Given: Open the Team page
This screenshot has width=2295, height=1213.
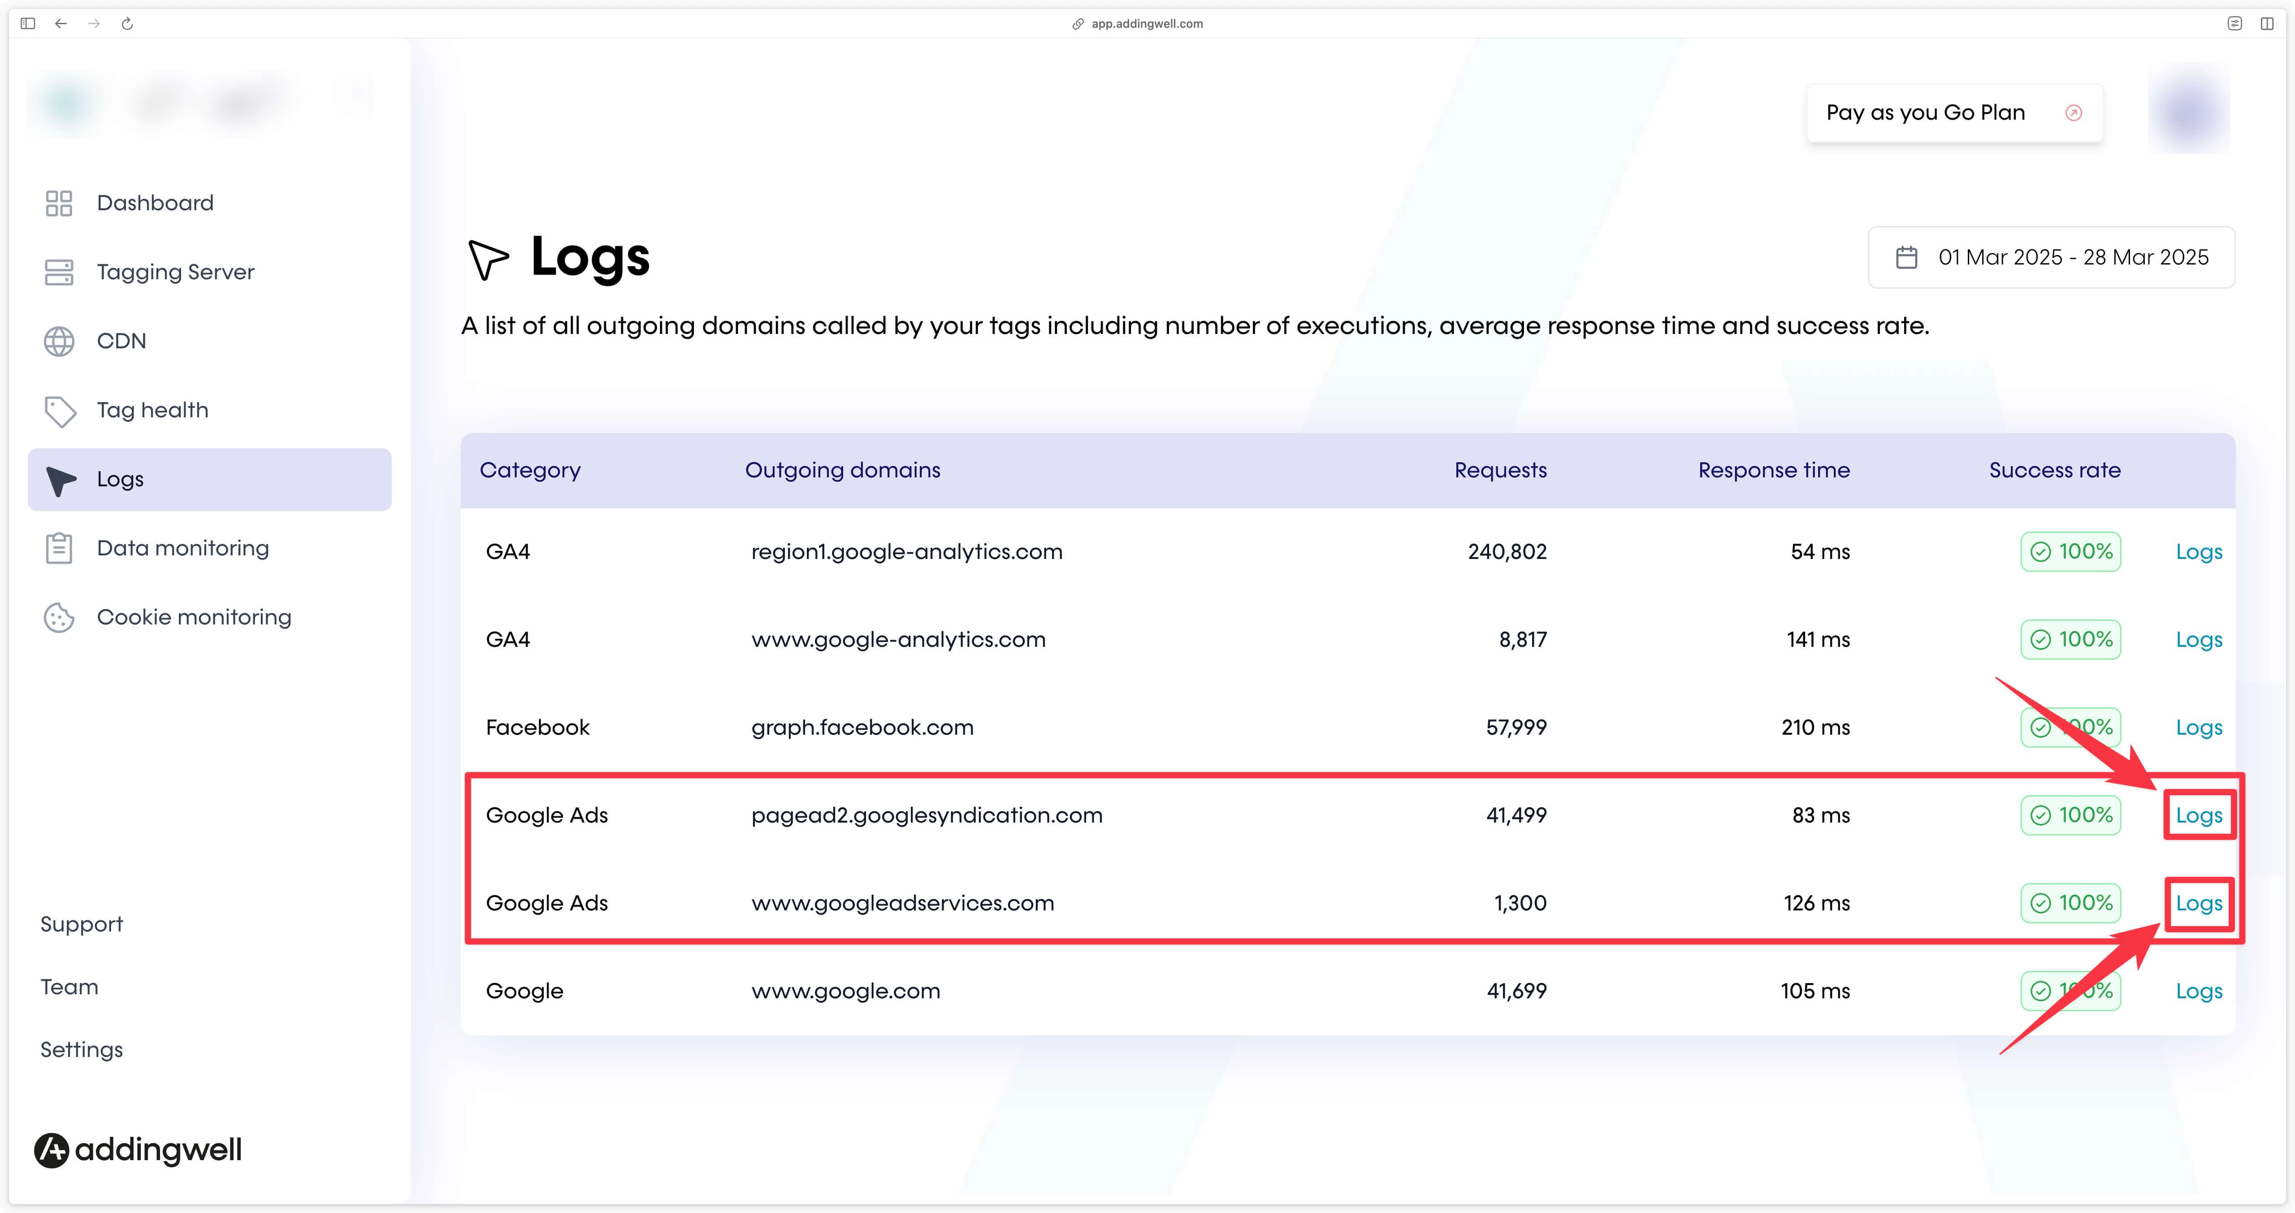Looking at the screenshot, I should (x=69, y=987).
